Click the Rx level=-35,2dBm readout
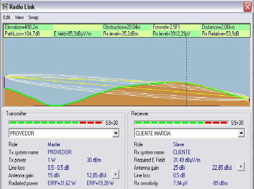254x189 pixels. (121, 34)
